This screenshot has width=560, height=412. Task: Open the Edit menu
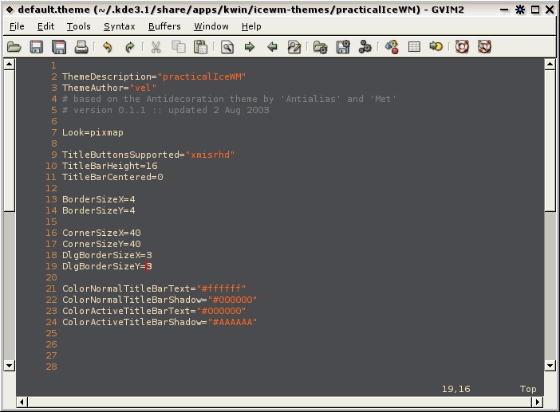point(45,26)
